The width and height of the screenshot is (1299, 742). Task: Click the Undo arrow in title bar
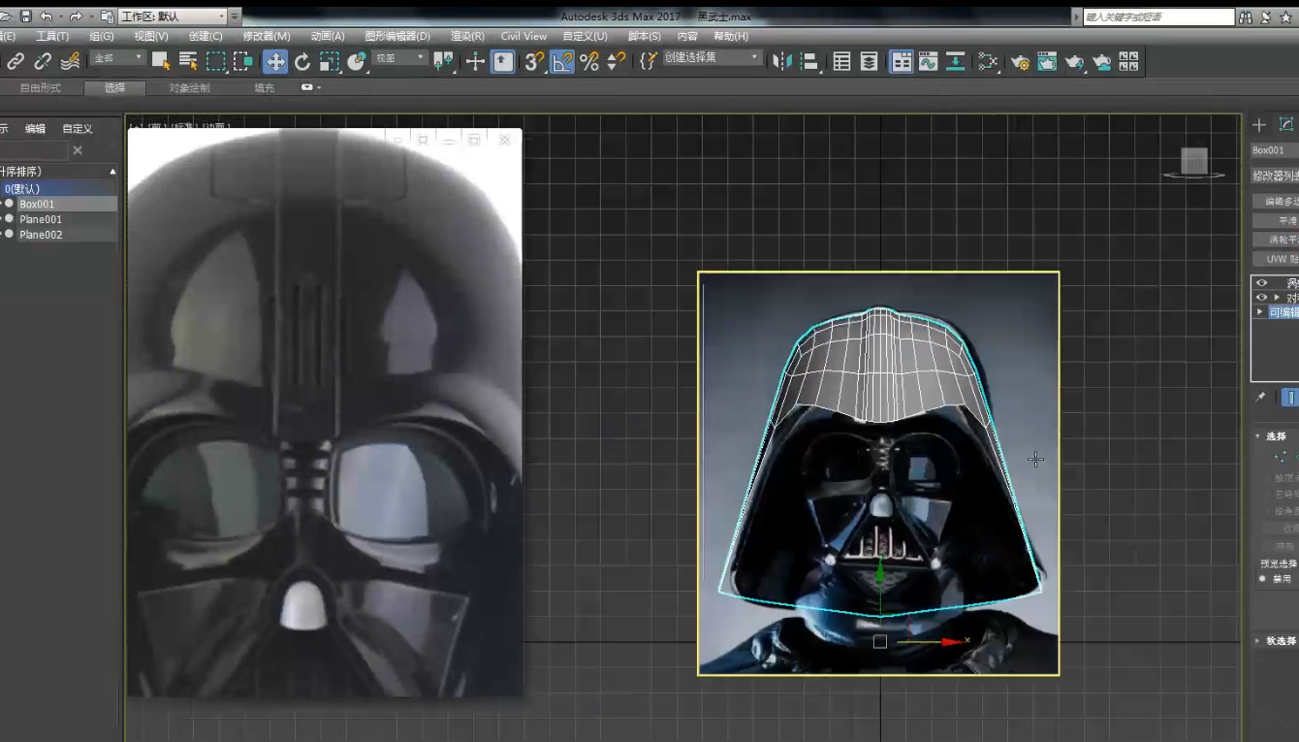pyautogui.click(x=46, y=16)
